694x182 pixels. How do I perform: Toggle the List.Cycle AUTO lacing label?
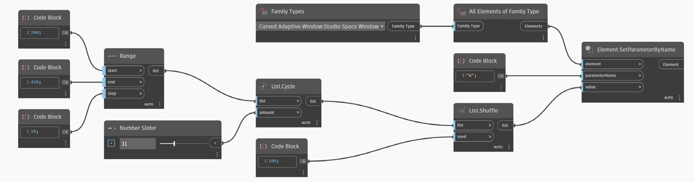pyautogui.click(x=306, y=123)
